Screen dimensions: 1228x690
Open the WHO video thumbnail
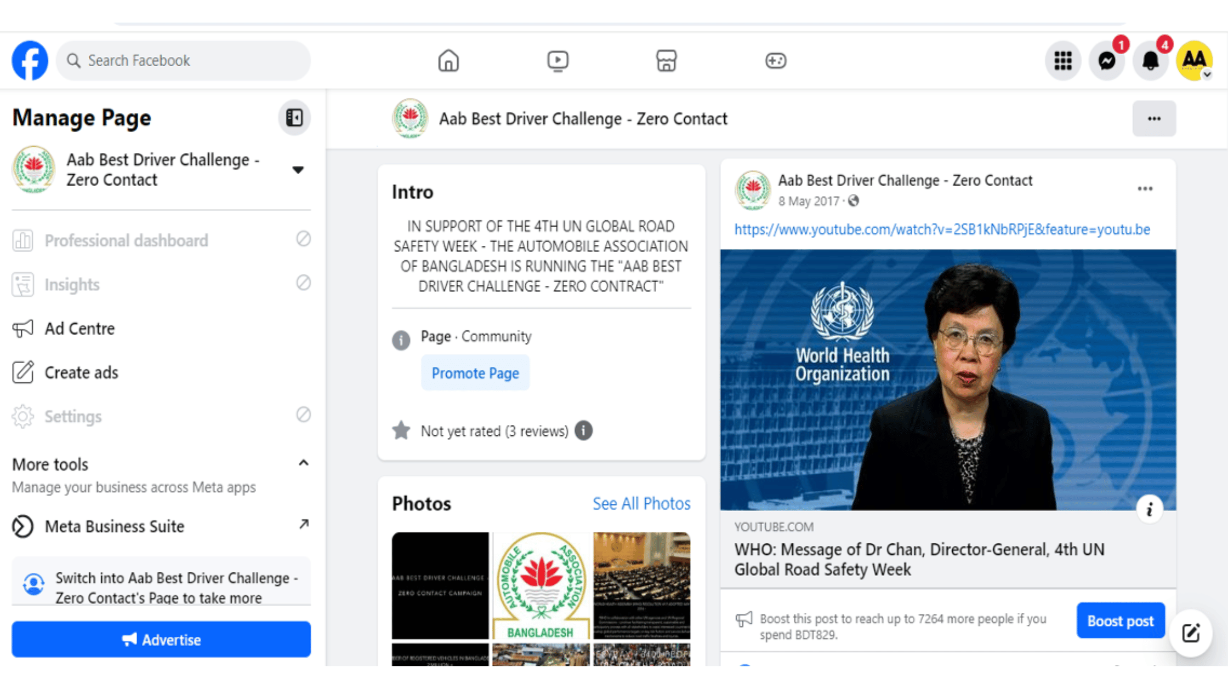(x=948, y=380)
